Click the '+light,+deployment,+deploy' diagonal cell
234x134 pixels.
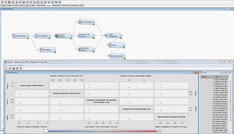click(171, 117)
